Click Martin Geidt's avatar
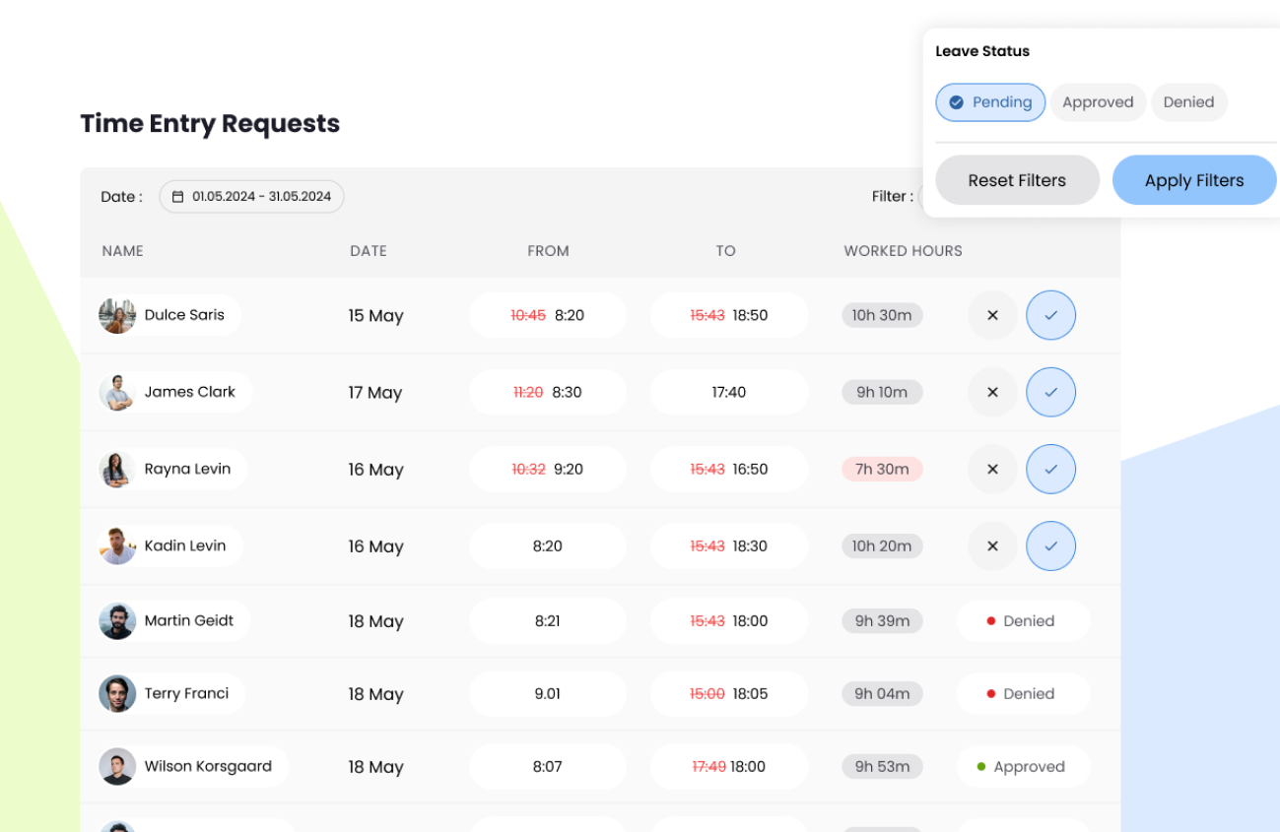Screen dimensions: 1280x832 click(x=117, y=620)
